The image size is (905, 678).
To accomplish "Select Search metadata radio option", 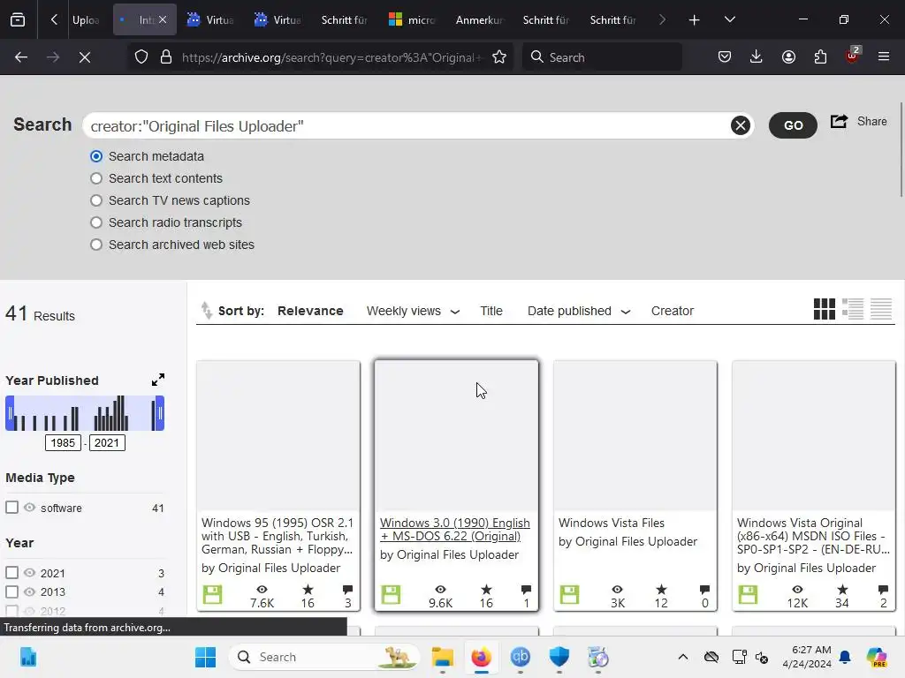I will [x=95, y=156].
